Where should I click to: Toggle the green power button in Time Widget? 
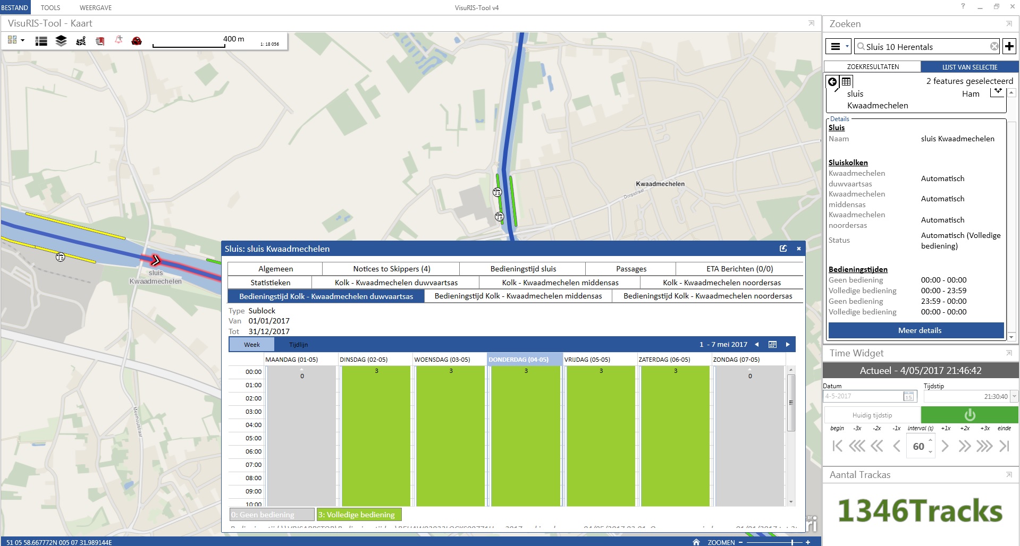970,415
